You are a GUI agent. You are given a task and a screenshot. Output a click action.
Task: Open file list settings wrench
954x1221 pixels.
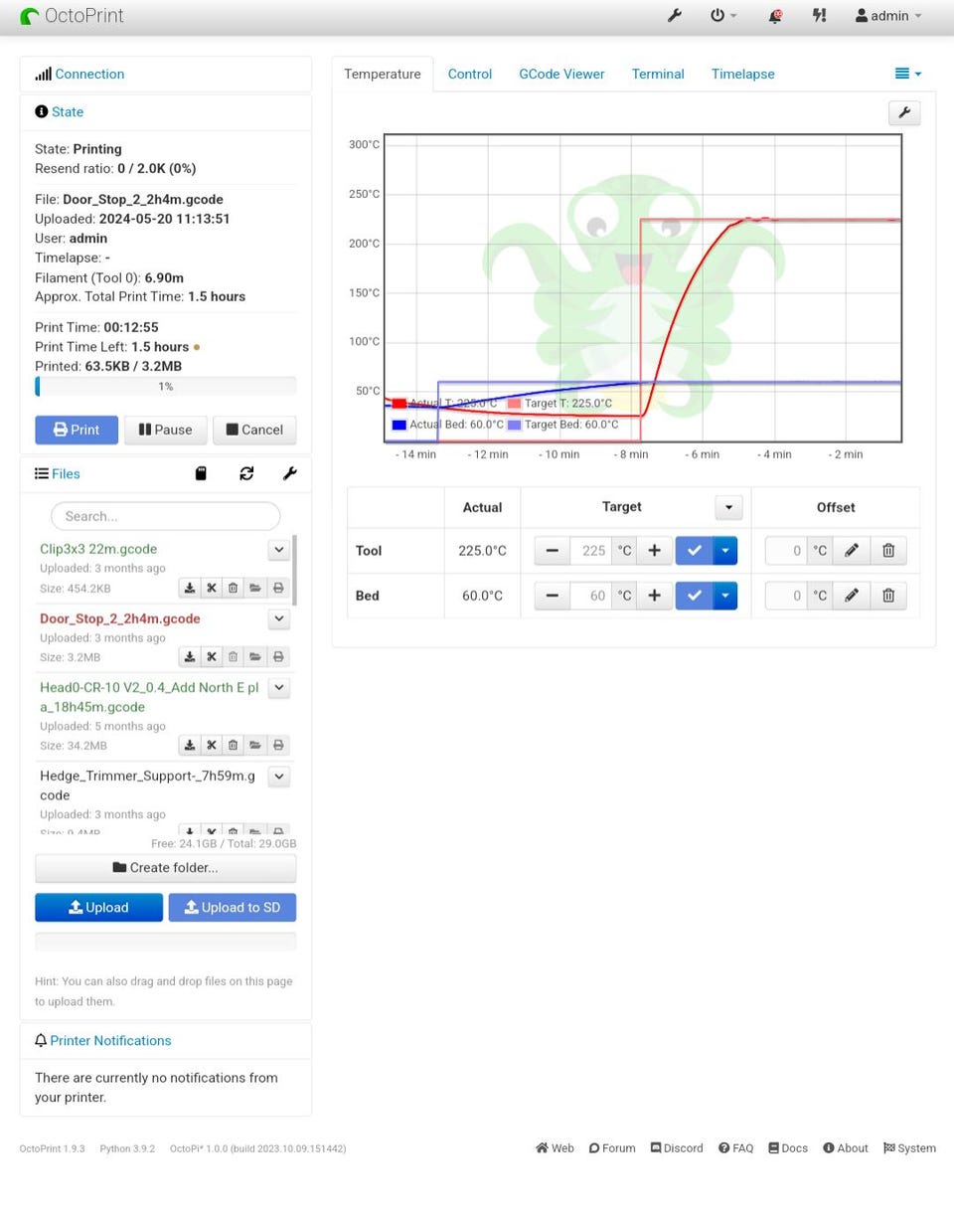[289, 473]
